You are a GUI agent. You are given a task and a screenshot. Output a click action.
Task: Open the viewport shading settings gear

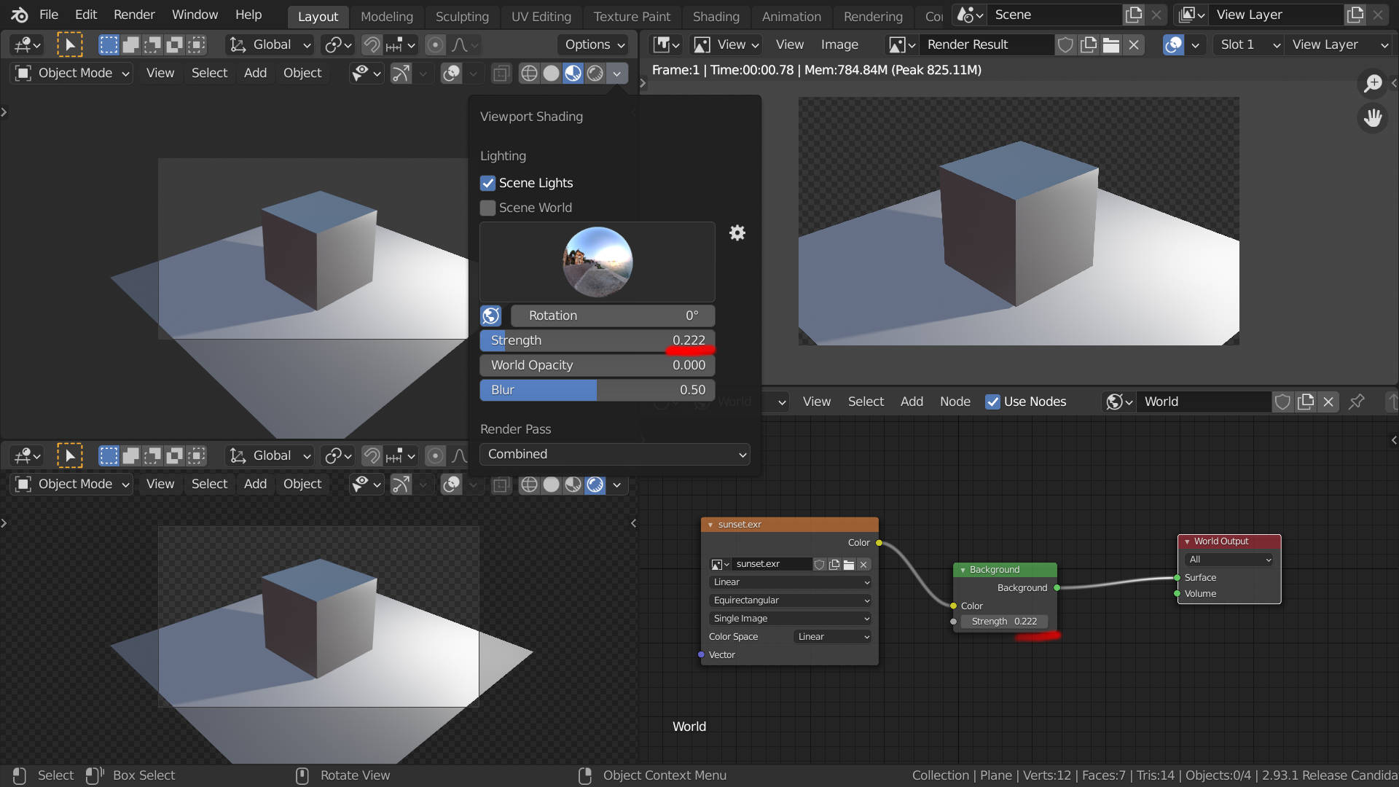(x=737, y=232)
